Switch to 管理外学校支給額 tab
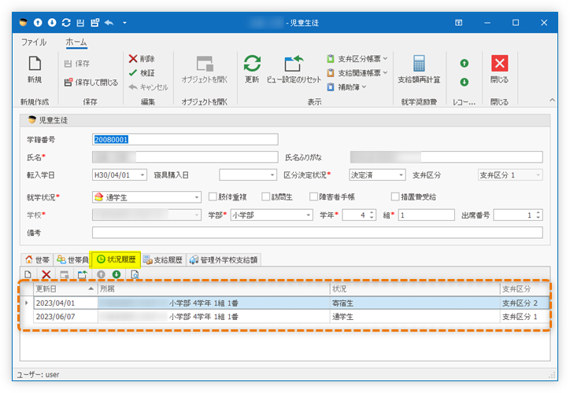This screenshot has height=393, width=570. click(x=224, y=260)
